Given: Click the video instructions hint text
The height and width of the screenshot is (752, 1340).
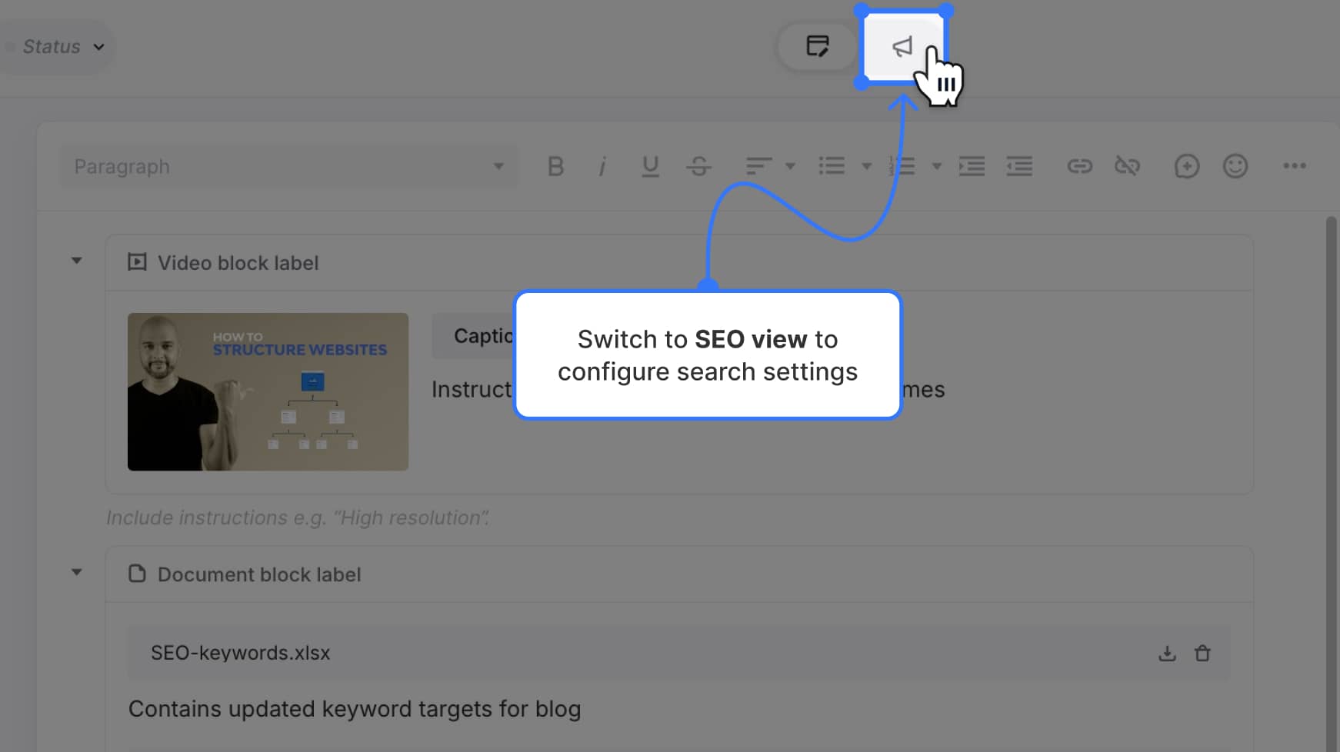Looking at the screenshot, I should pyautogui.click(x=298, y=517).
